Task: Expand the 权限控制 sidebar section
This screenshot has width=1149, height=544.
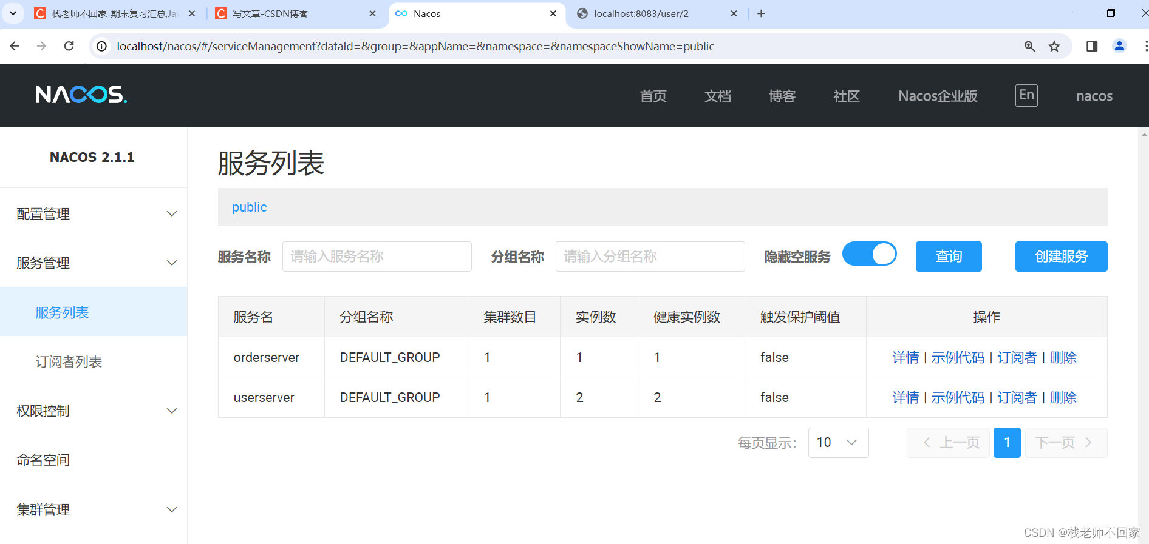Action: pos(94,411)
